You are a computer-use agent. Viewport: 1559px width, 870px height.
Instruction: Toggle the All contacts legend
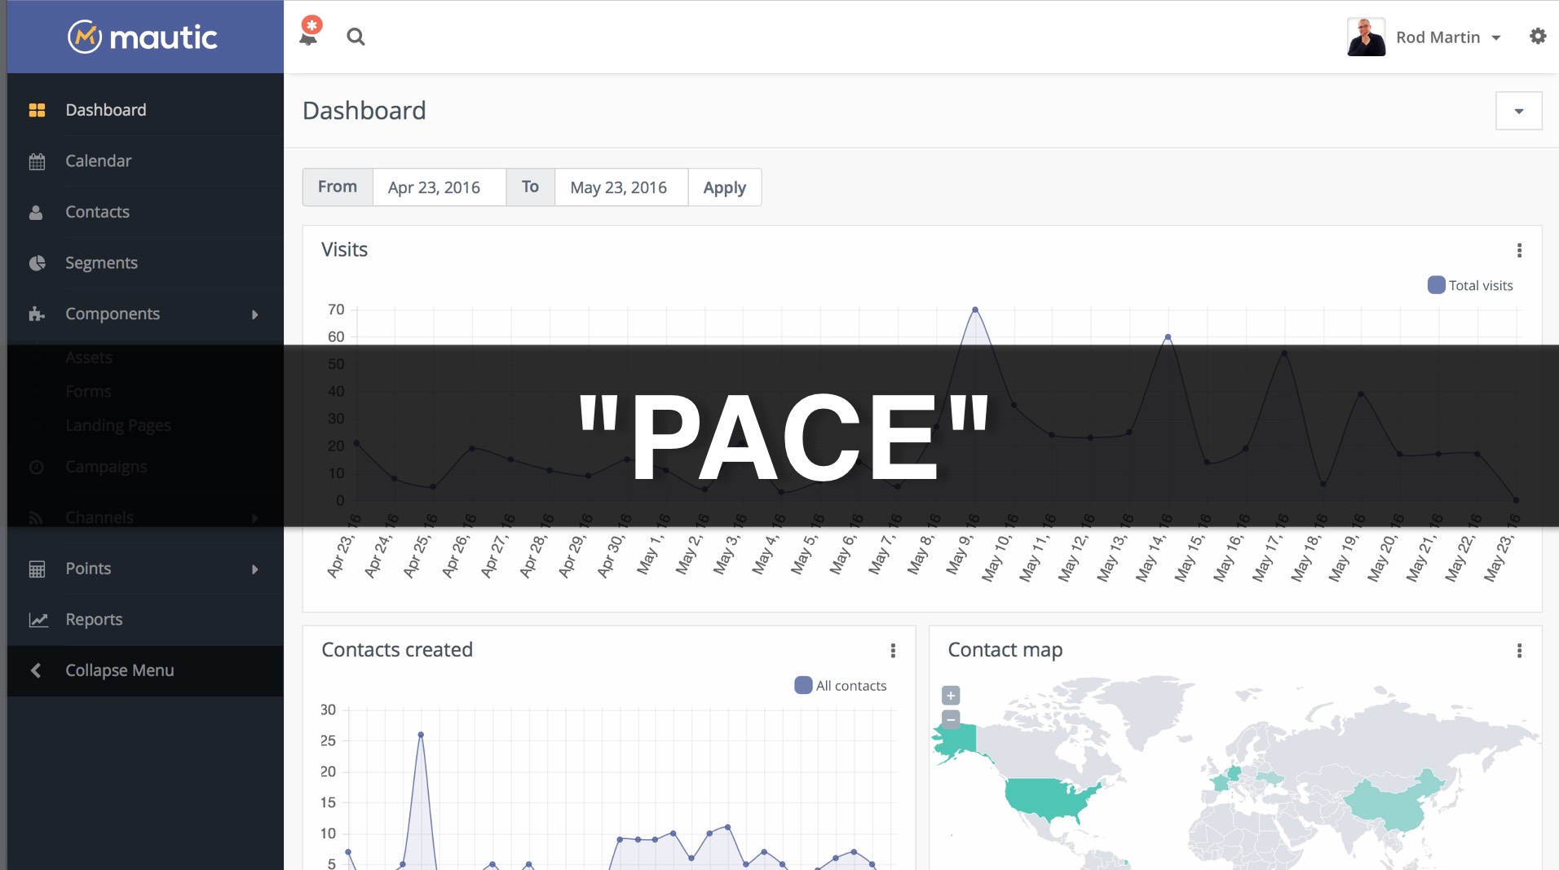pos(839,685)
